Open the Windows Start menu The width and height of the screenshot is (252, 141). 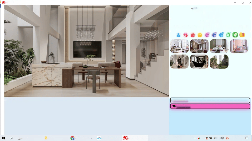pyautogui.click(x=4, y=138)
